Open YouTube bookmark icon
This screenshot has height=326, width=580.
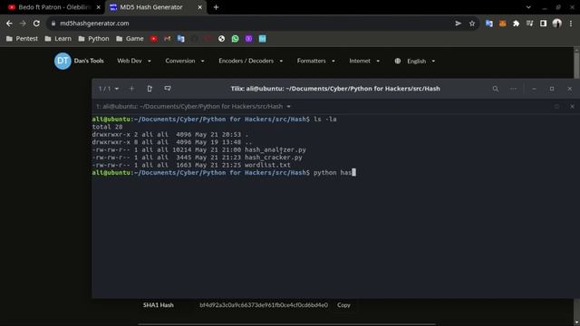coord(153,38)
